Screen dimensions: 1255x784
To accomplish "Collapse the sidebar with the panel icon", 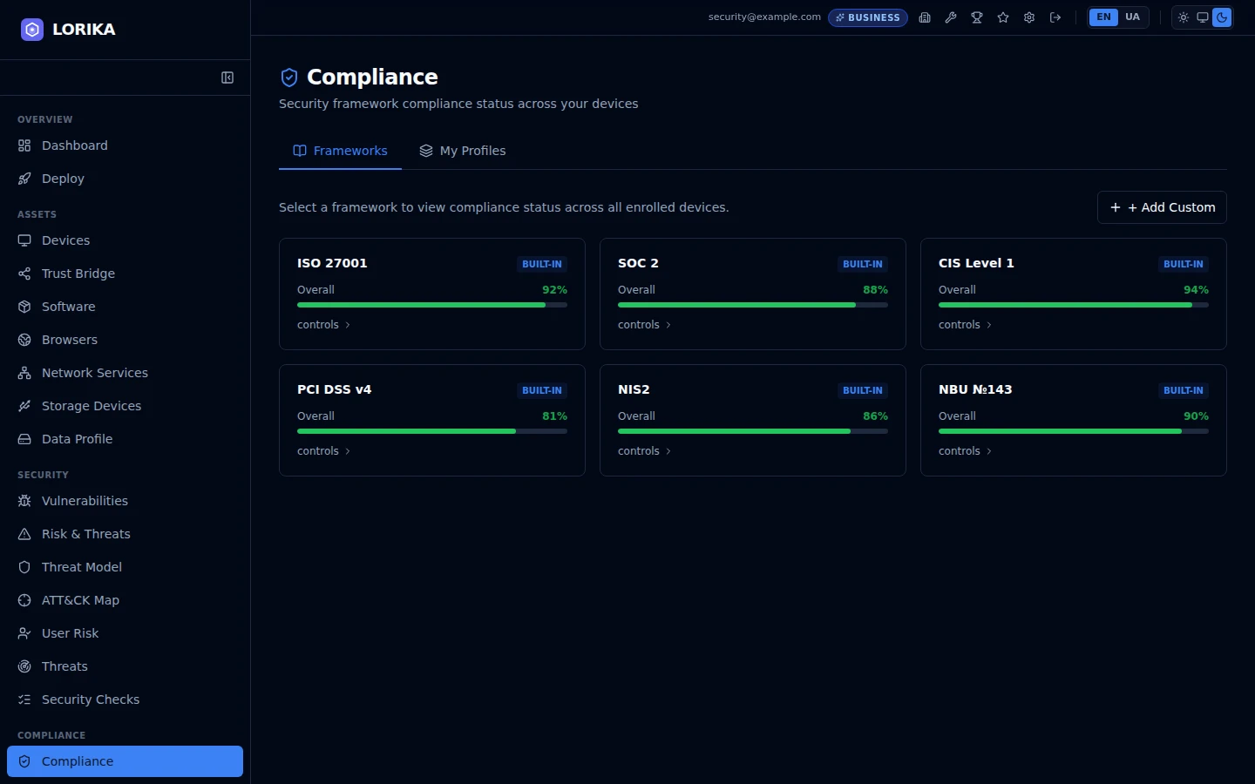I will click(227, 78).
